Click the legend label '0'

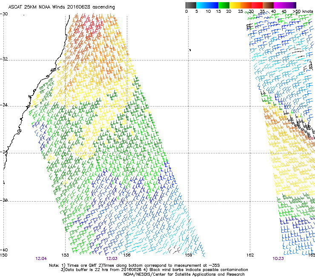tap(186, 12)
